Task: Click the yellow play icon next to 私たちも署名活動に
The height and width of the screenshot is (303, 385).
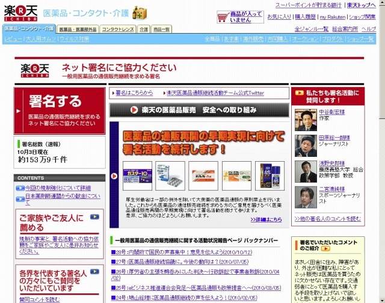Action: [299, 93]
